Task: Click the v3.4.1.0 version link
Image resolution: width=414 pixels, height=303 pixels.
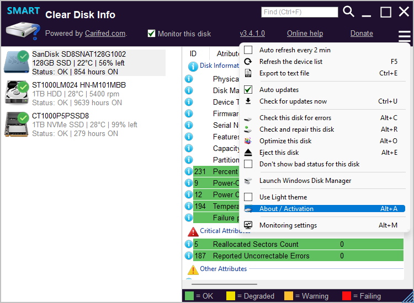Action: [252, 34]
